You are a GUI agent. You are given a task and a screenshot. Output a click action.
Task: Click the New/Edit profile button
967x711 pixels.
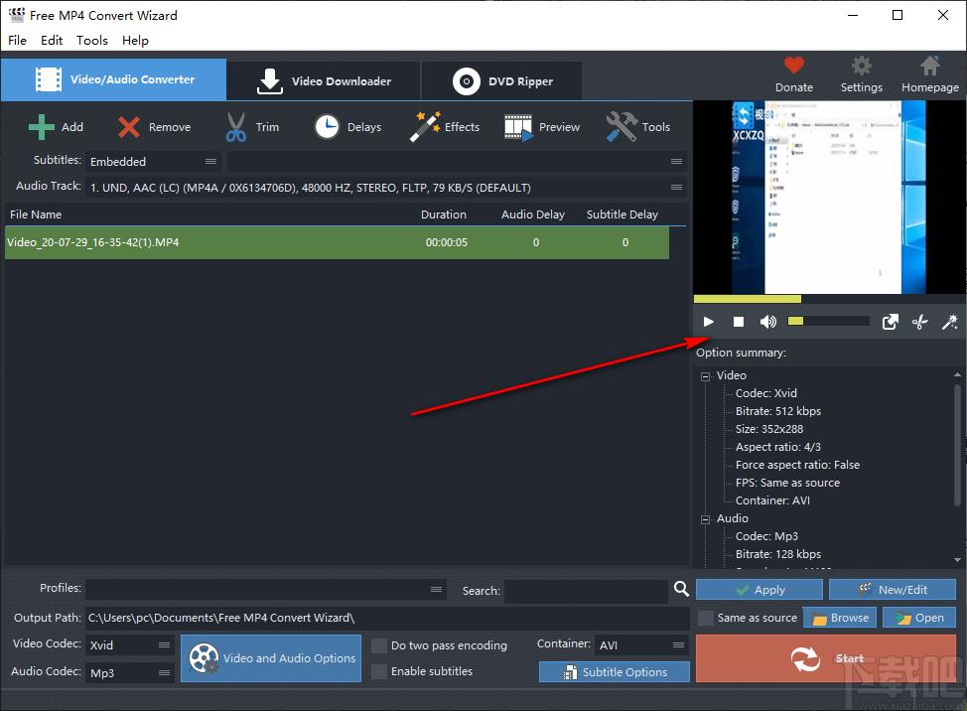click(893, 590)
